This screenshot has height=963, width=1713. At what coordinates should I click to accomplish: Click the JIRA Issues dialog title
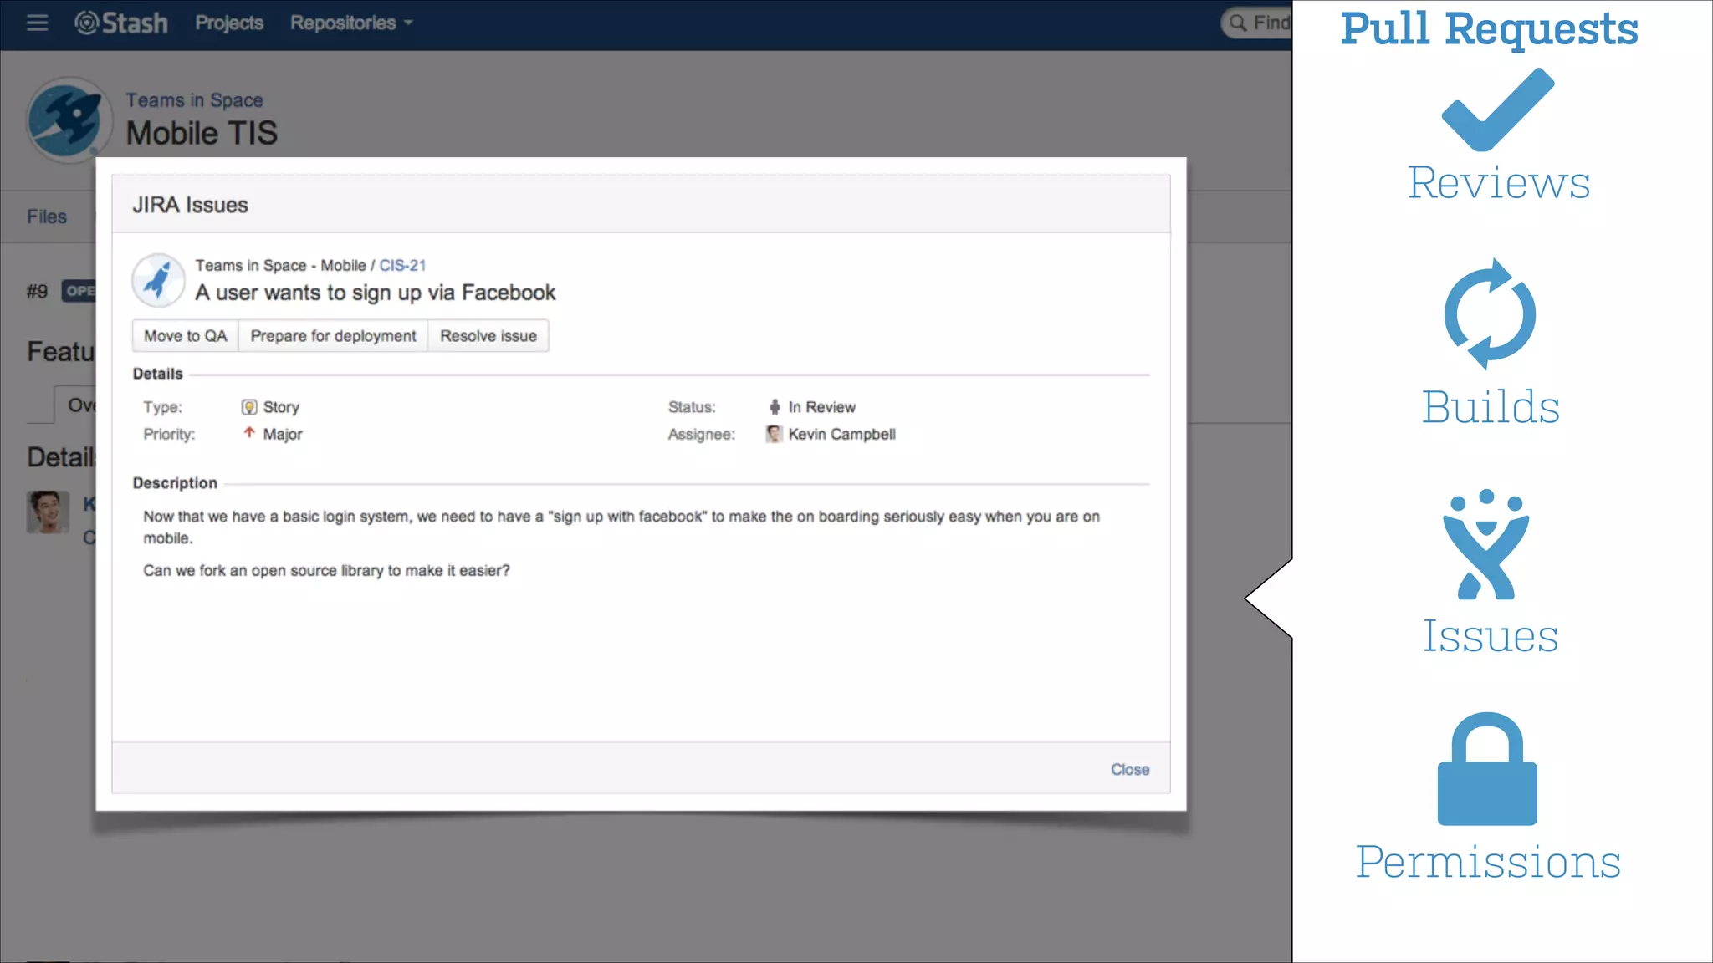point(190,205)
